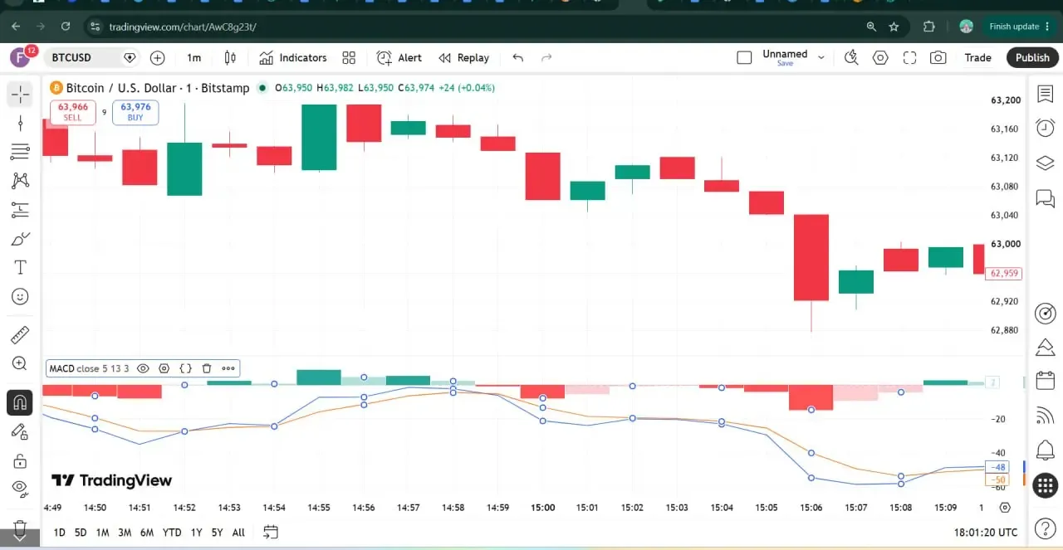This screenshot has width=1063, height=550.
Task: Redo the chart action
Action: pos(546,57)
